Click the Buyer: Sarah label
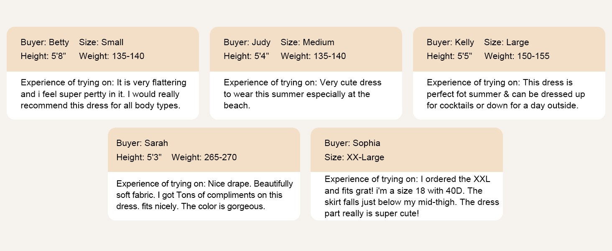This screenshot has width=612, height=251. [142, 143]
